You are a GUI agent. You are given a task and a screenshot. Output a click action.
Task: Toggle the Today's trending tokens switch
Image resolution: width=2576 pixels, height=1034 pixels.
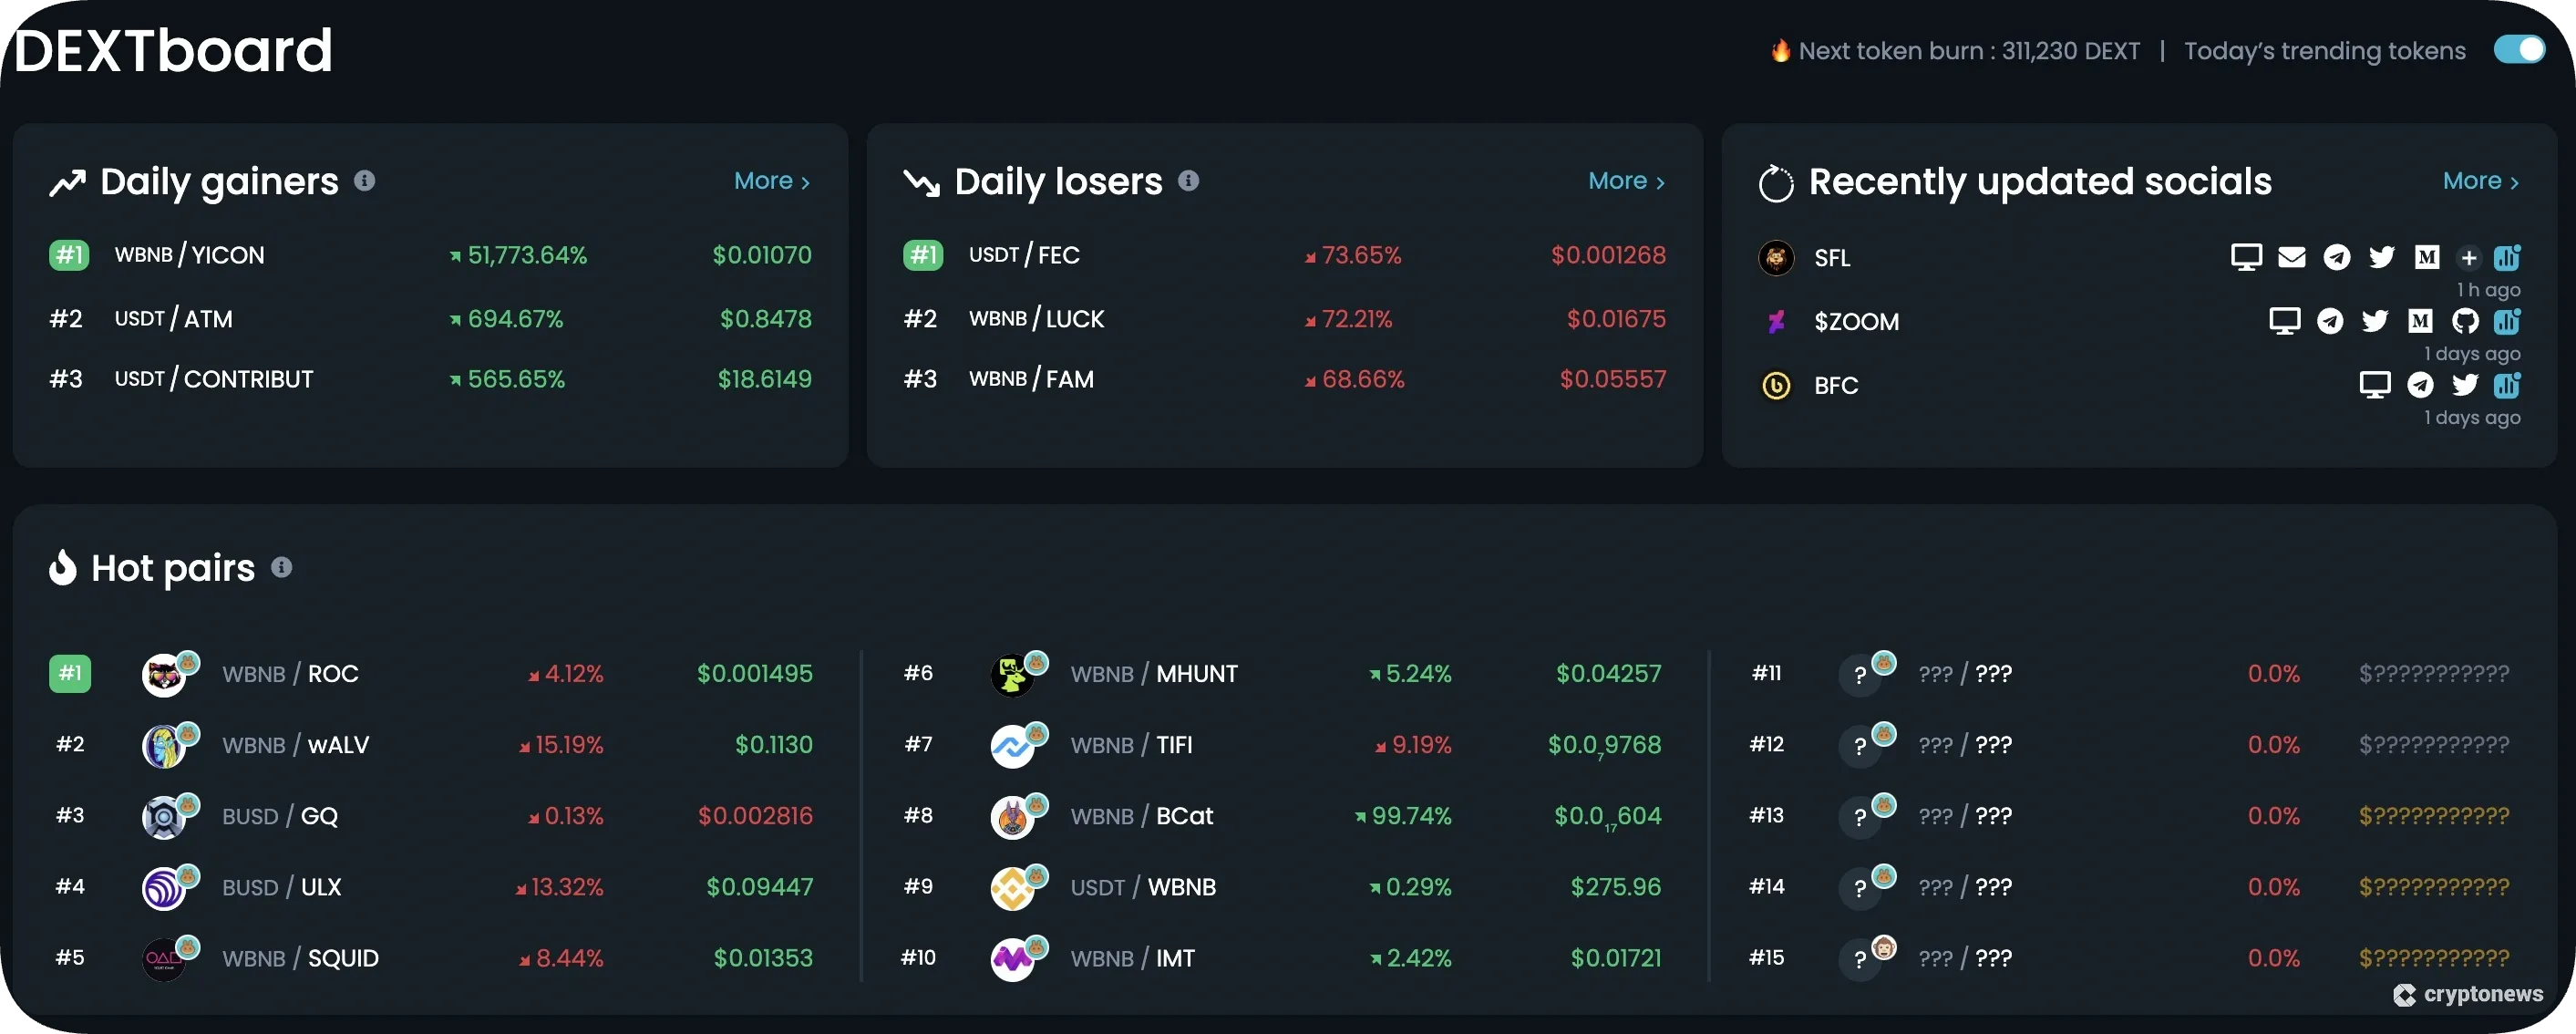click(x=2519, y=49)
